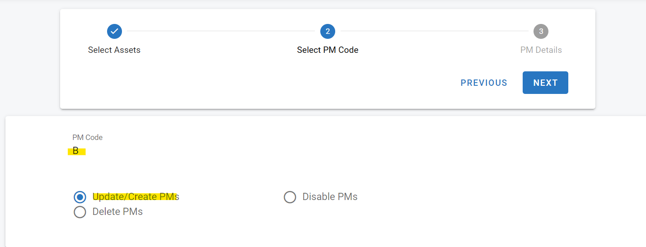This screenshot has width=646, height=247.
Task: Click the connector line between steps 1 and 2
Action: [220, 31]
